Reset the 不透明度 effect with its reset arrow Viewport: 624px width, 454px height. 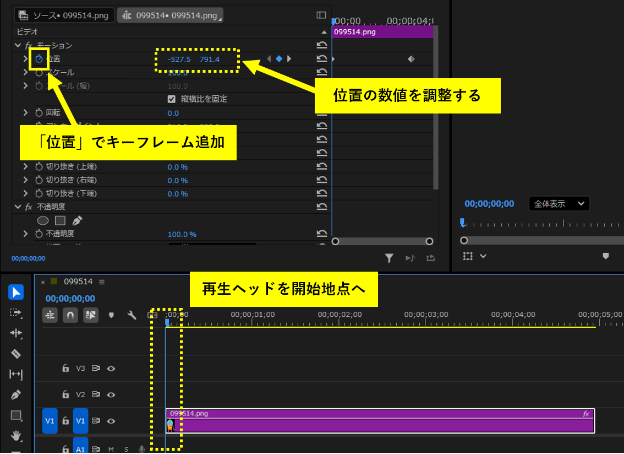coord(322,207)
